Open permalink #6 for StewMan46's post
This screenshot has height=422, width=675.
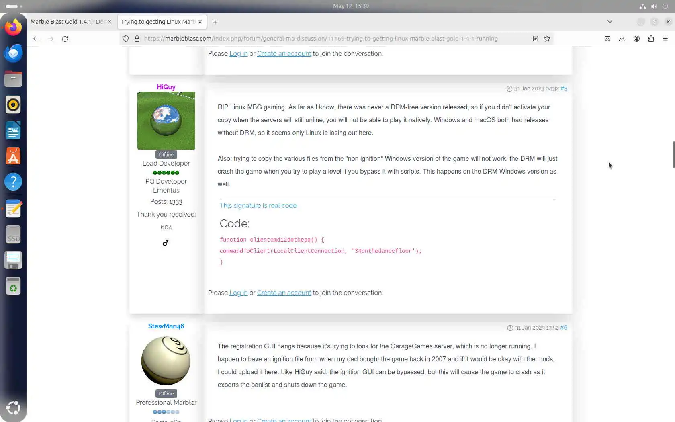[564, 328]
